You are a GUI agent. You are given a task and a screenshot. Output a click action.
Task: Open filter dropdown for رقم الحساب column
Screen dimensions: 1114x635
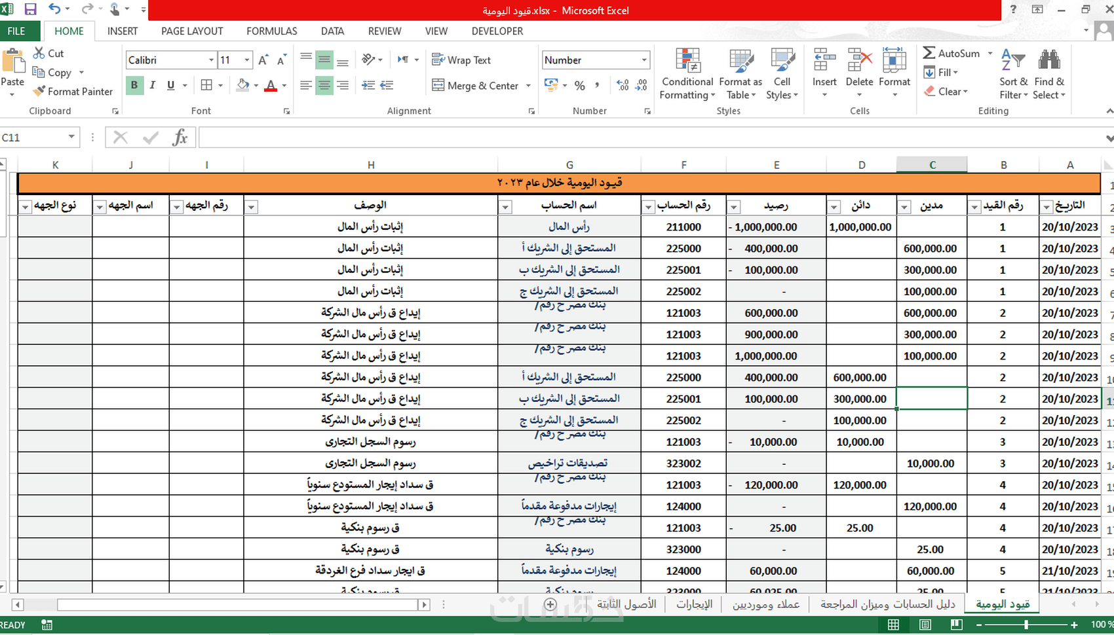point(649,207)
